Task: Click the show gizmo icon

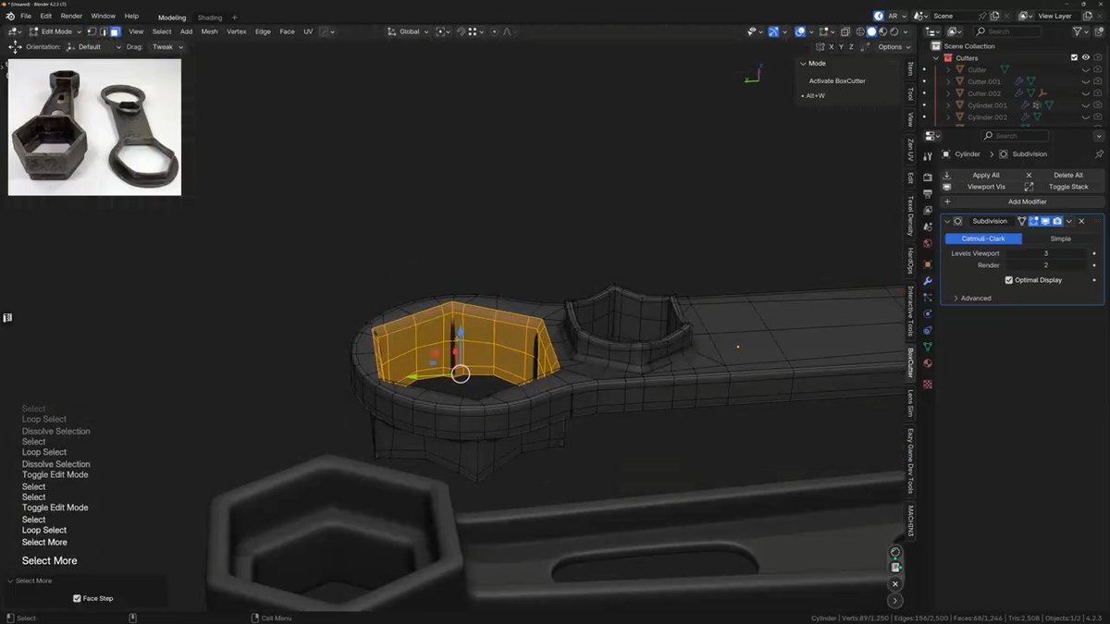Action: click(773, 31)
